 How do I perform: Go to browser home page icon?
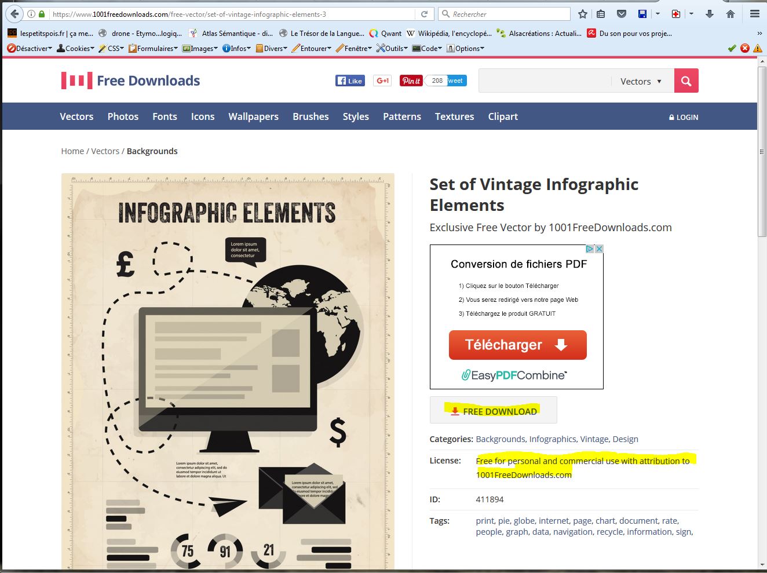pos(731,14)
